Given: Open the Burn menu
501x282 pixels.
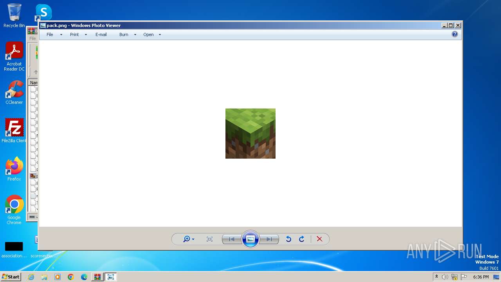Looking at the screenshot, I should point(124,34).
